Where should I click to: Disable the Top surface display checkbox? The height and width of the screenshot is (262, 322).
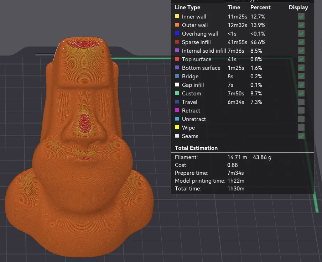[301, 59]
